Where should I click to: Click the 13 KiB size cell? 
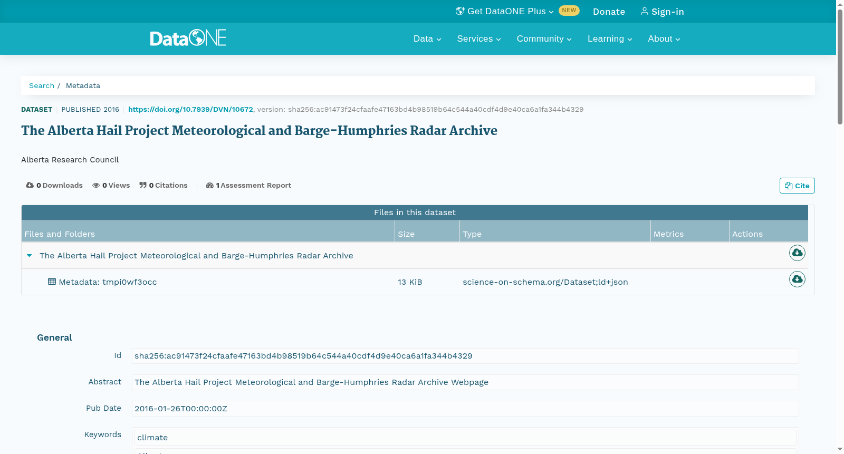point(410,282)
